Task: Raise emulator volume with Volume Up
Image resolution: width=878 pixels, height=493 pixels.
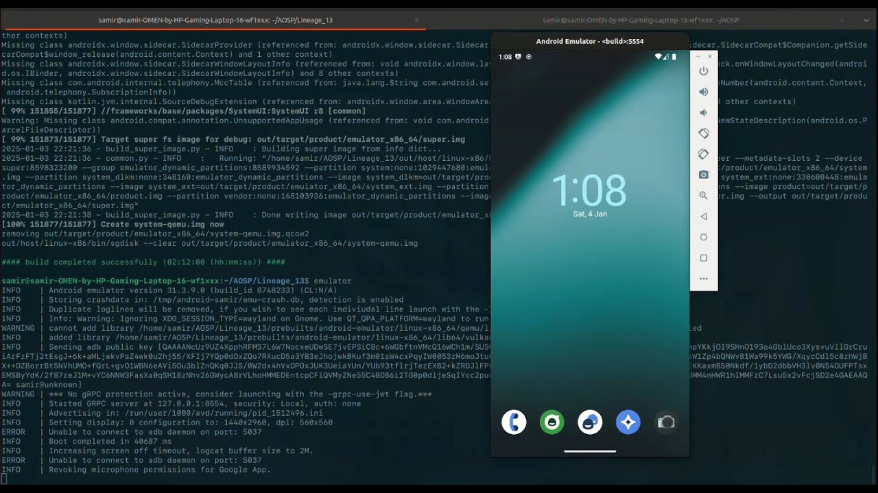Action: pyautogui.click(x=703, y=92)
